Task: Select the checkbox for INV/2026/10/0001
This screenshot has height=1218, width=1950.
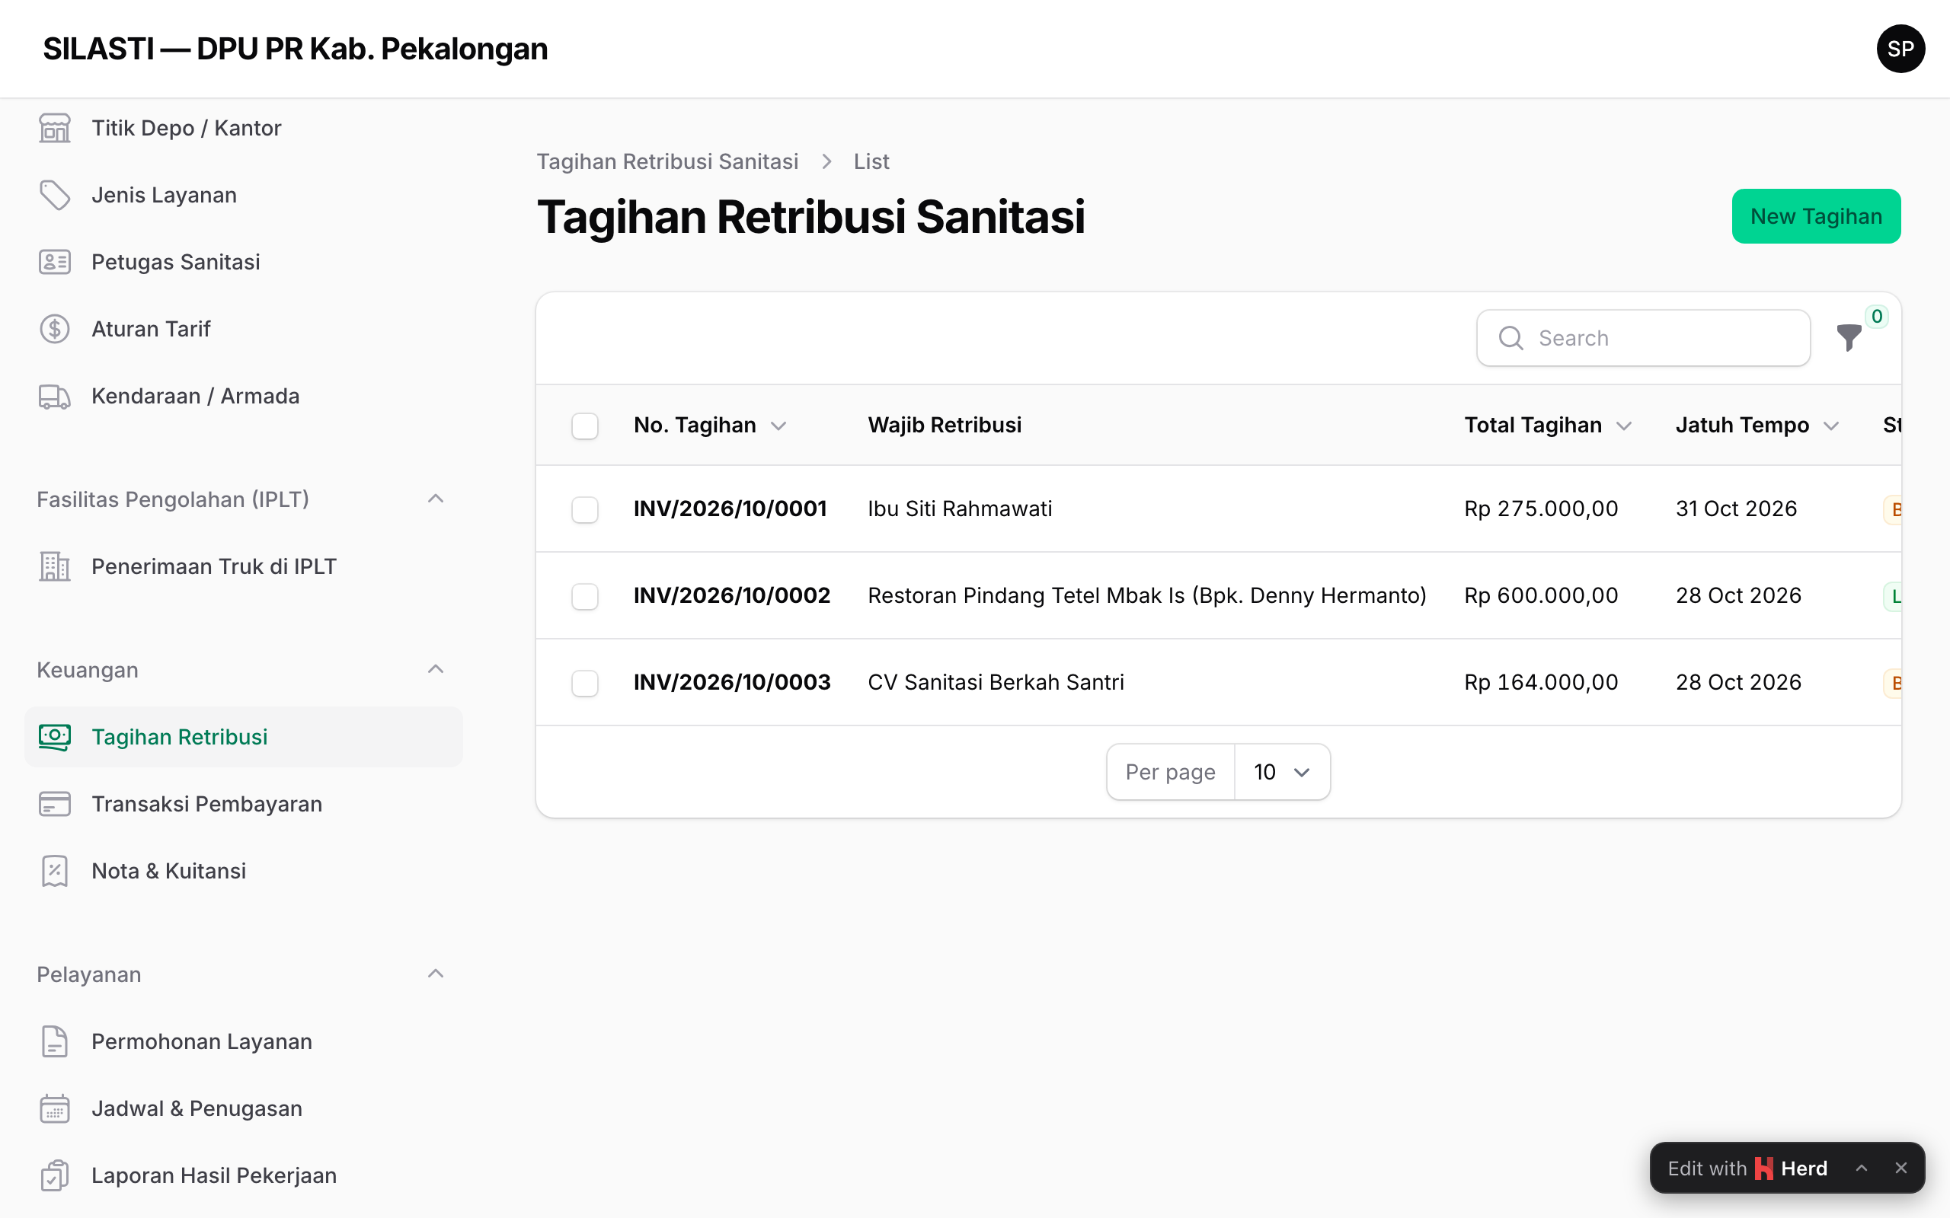Action: click(x=585, y=509)
